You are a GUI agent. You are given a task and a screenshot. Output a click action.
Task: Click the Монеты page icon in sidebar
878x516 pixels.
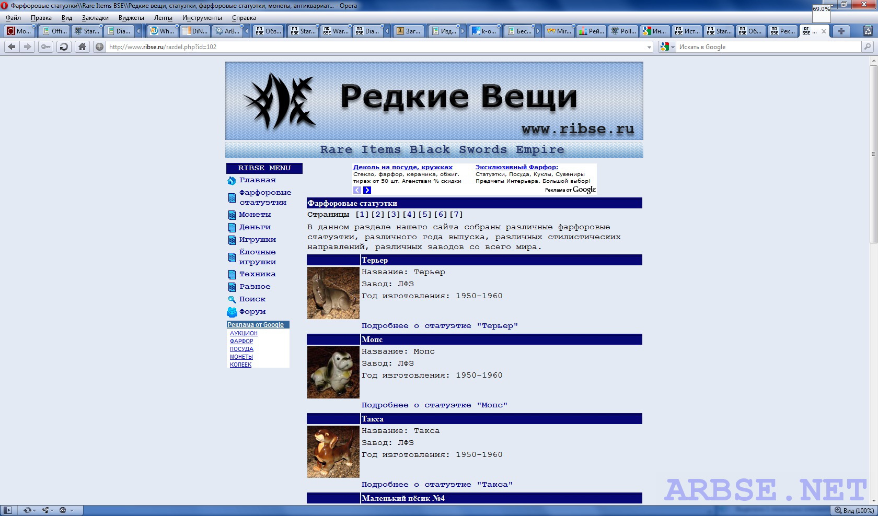tap(232, 215)
